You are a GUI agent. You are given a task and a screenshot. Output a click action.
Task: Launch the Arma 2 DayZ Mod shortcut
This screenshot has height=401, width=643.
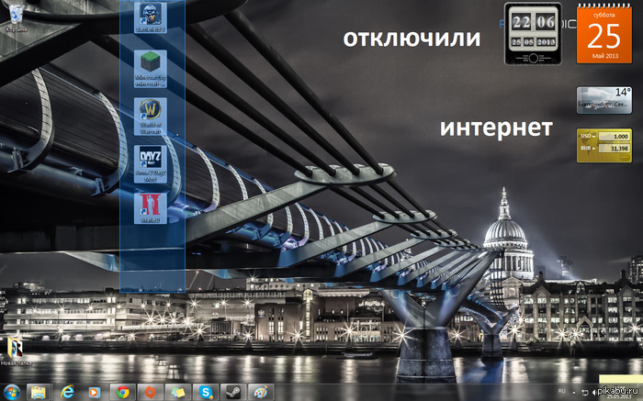point(150,162)
